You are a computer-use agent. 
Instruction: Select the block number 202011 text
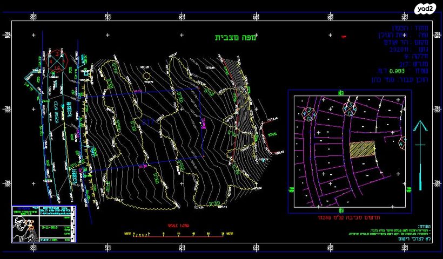point(400,49)
